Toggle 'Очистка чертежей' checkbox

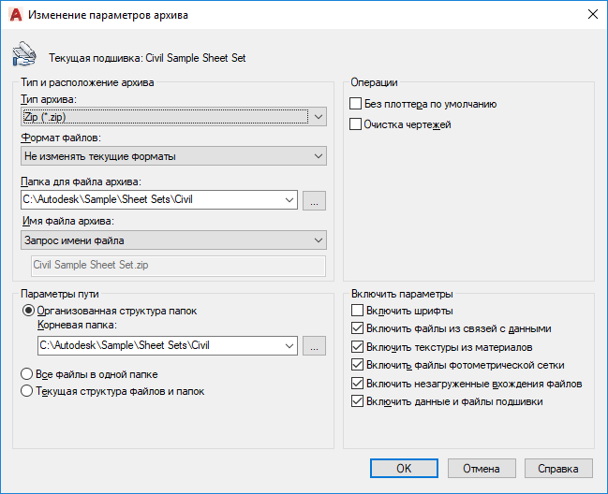pos(356,123)
